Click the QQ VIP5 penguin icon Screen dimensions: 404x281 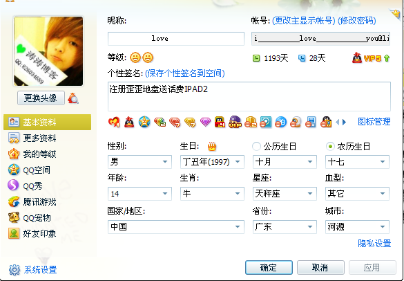point(357,58)
